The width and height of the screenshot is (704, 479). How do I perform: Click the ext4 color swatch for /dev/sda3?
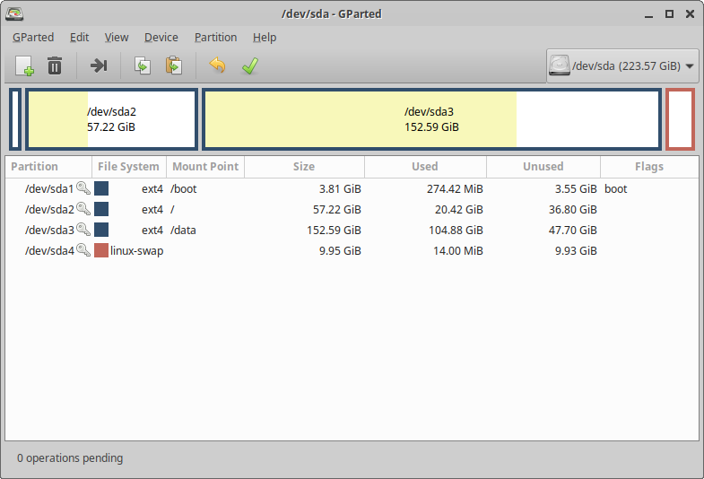101,230
